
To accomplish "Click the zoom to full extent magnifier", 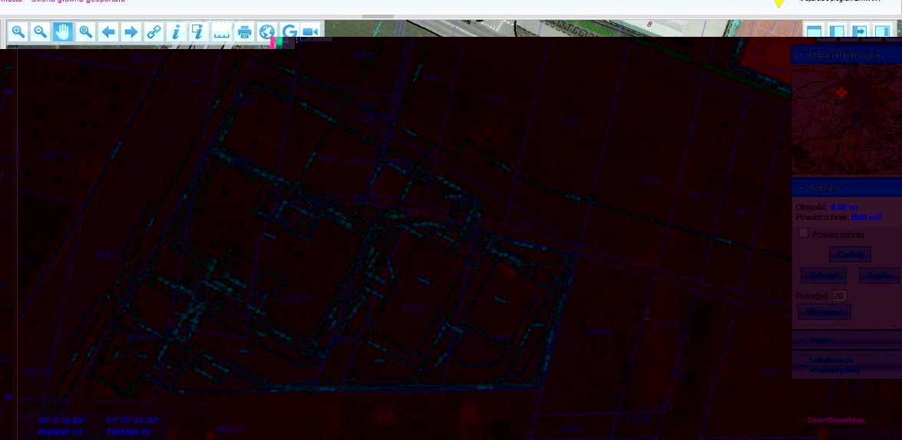I will tap(86, 31).
